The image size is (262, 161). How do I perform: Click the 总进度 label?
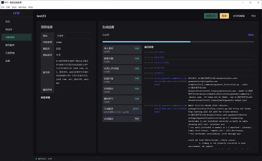coord(106,35)
